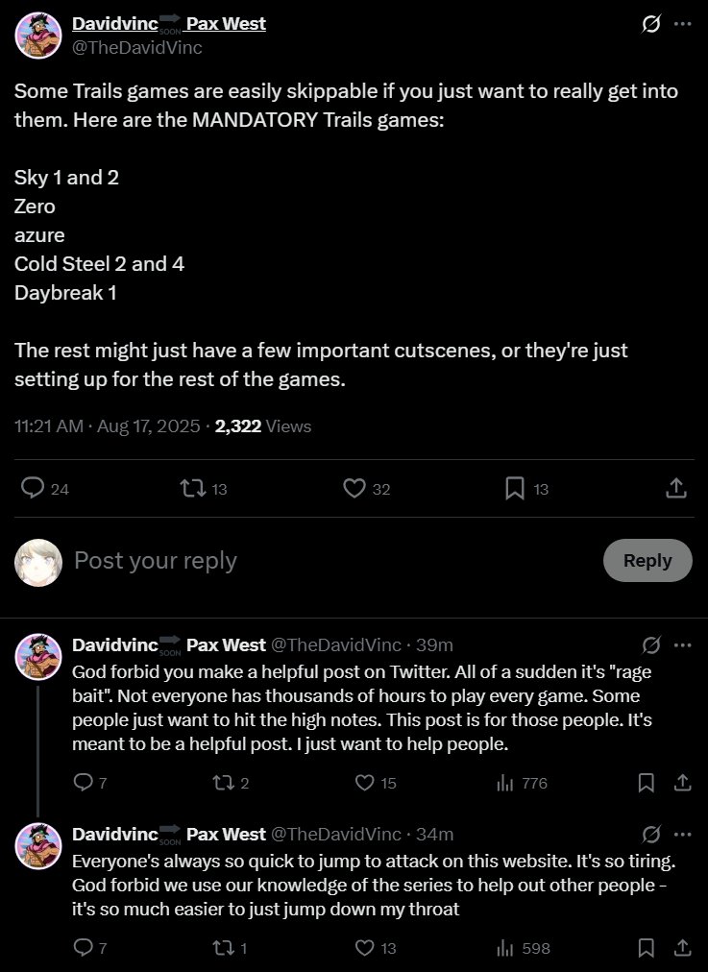Viewport: 708px width, 972px height.
Task: Open more options on the 34m reply
Action: click(683, 834)
